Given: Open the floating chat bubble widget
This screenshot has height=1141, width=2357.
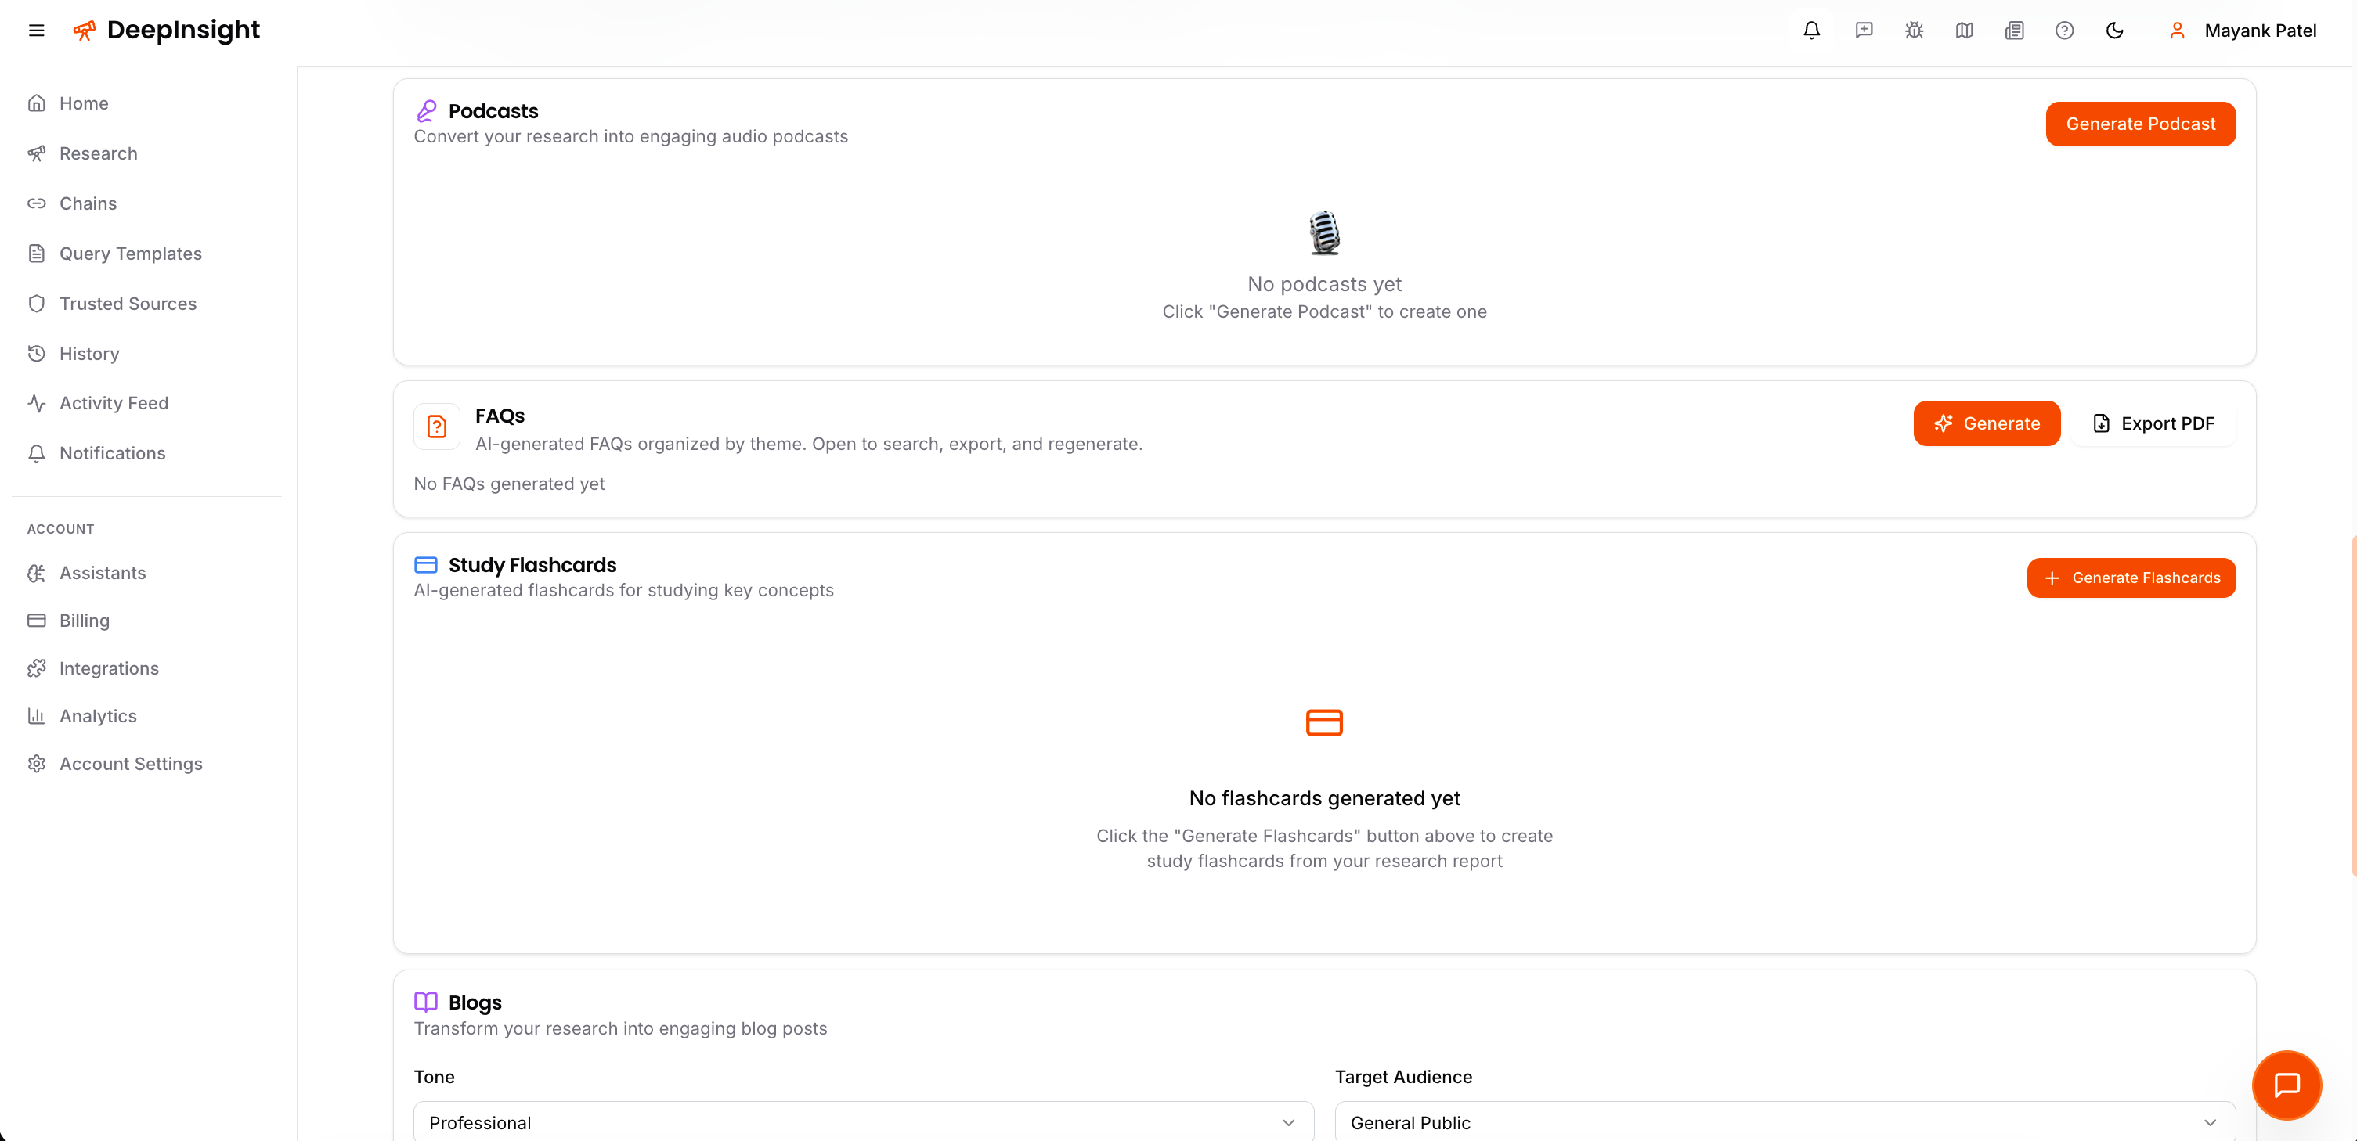Looking at the screenshot, I should click(2287, 1085).
